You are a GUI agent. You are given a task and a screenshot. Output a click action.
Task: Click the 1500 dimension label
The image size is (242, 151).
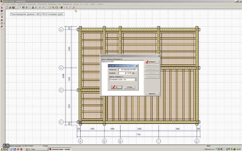[92, 129]
